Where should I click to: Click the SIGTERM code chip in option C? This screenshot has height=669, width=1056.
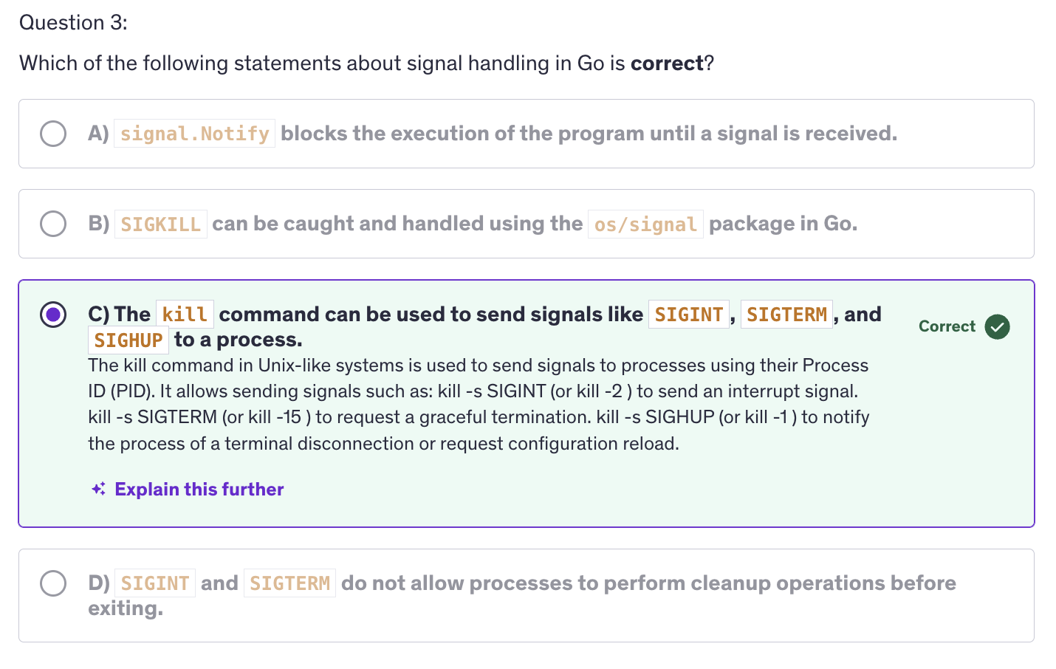point(786,315)
